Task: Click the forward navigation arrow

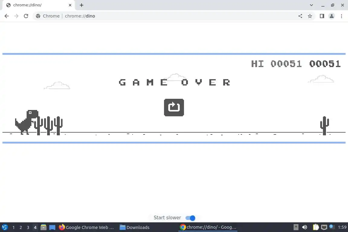Action: point(16,16)
